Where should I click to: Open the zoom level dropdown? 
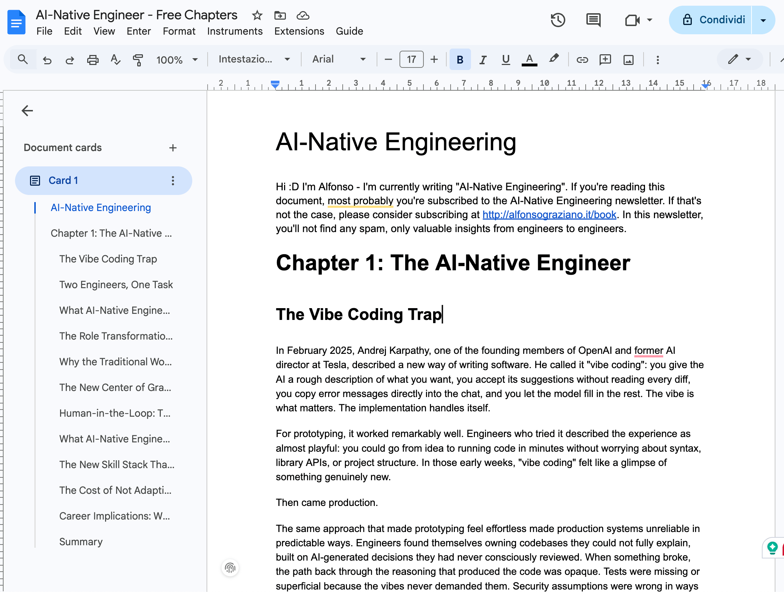tap(177, 60)
